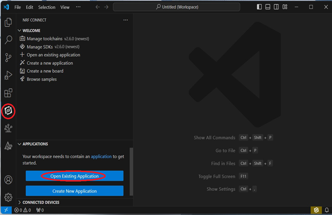
Task: Toggle the secondary side bar layout
Action: 276,7
